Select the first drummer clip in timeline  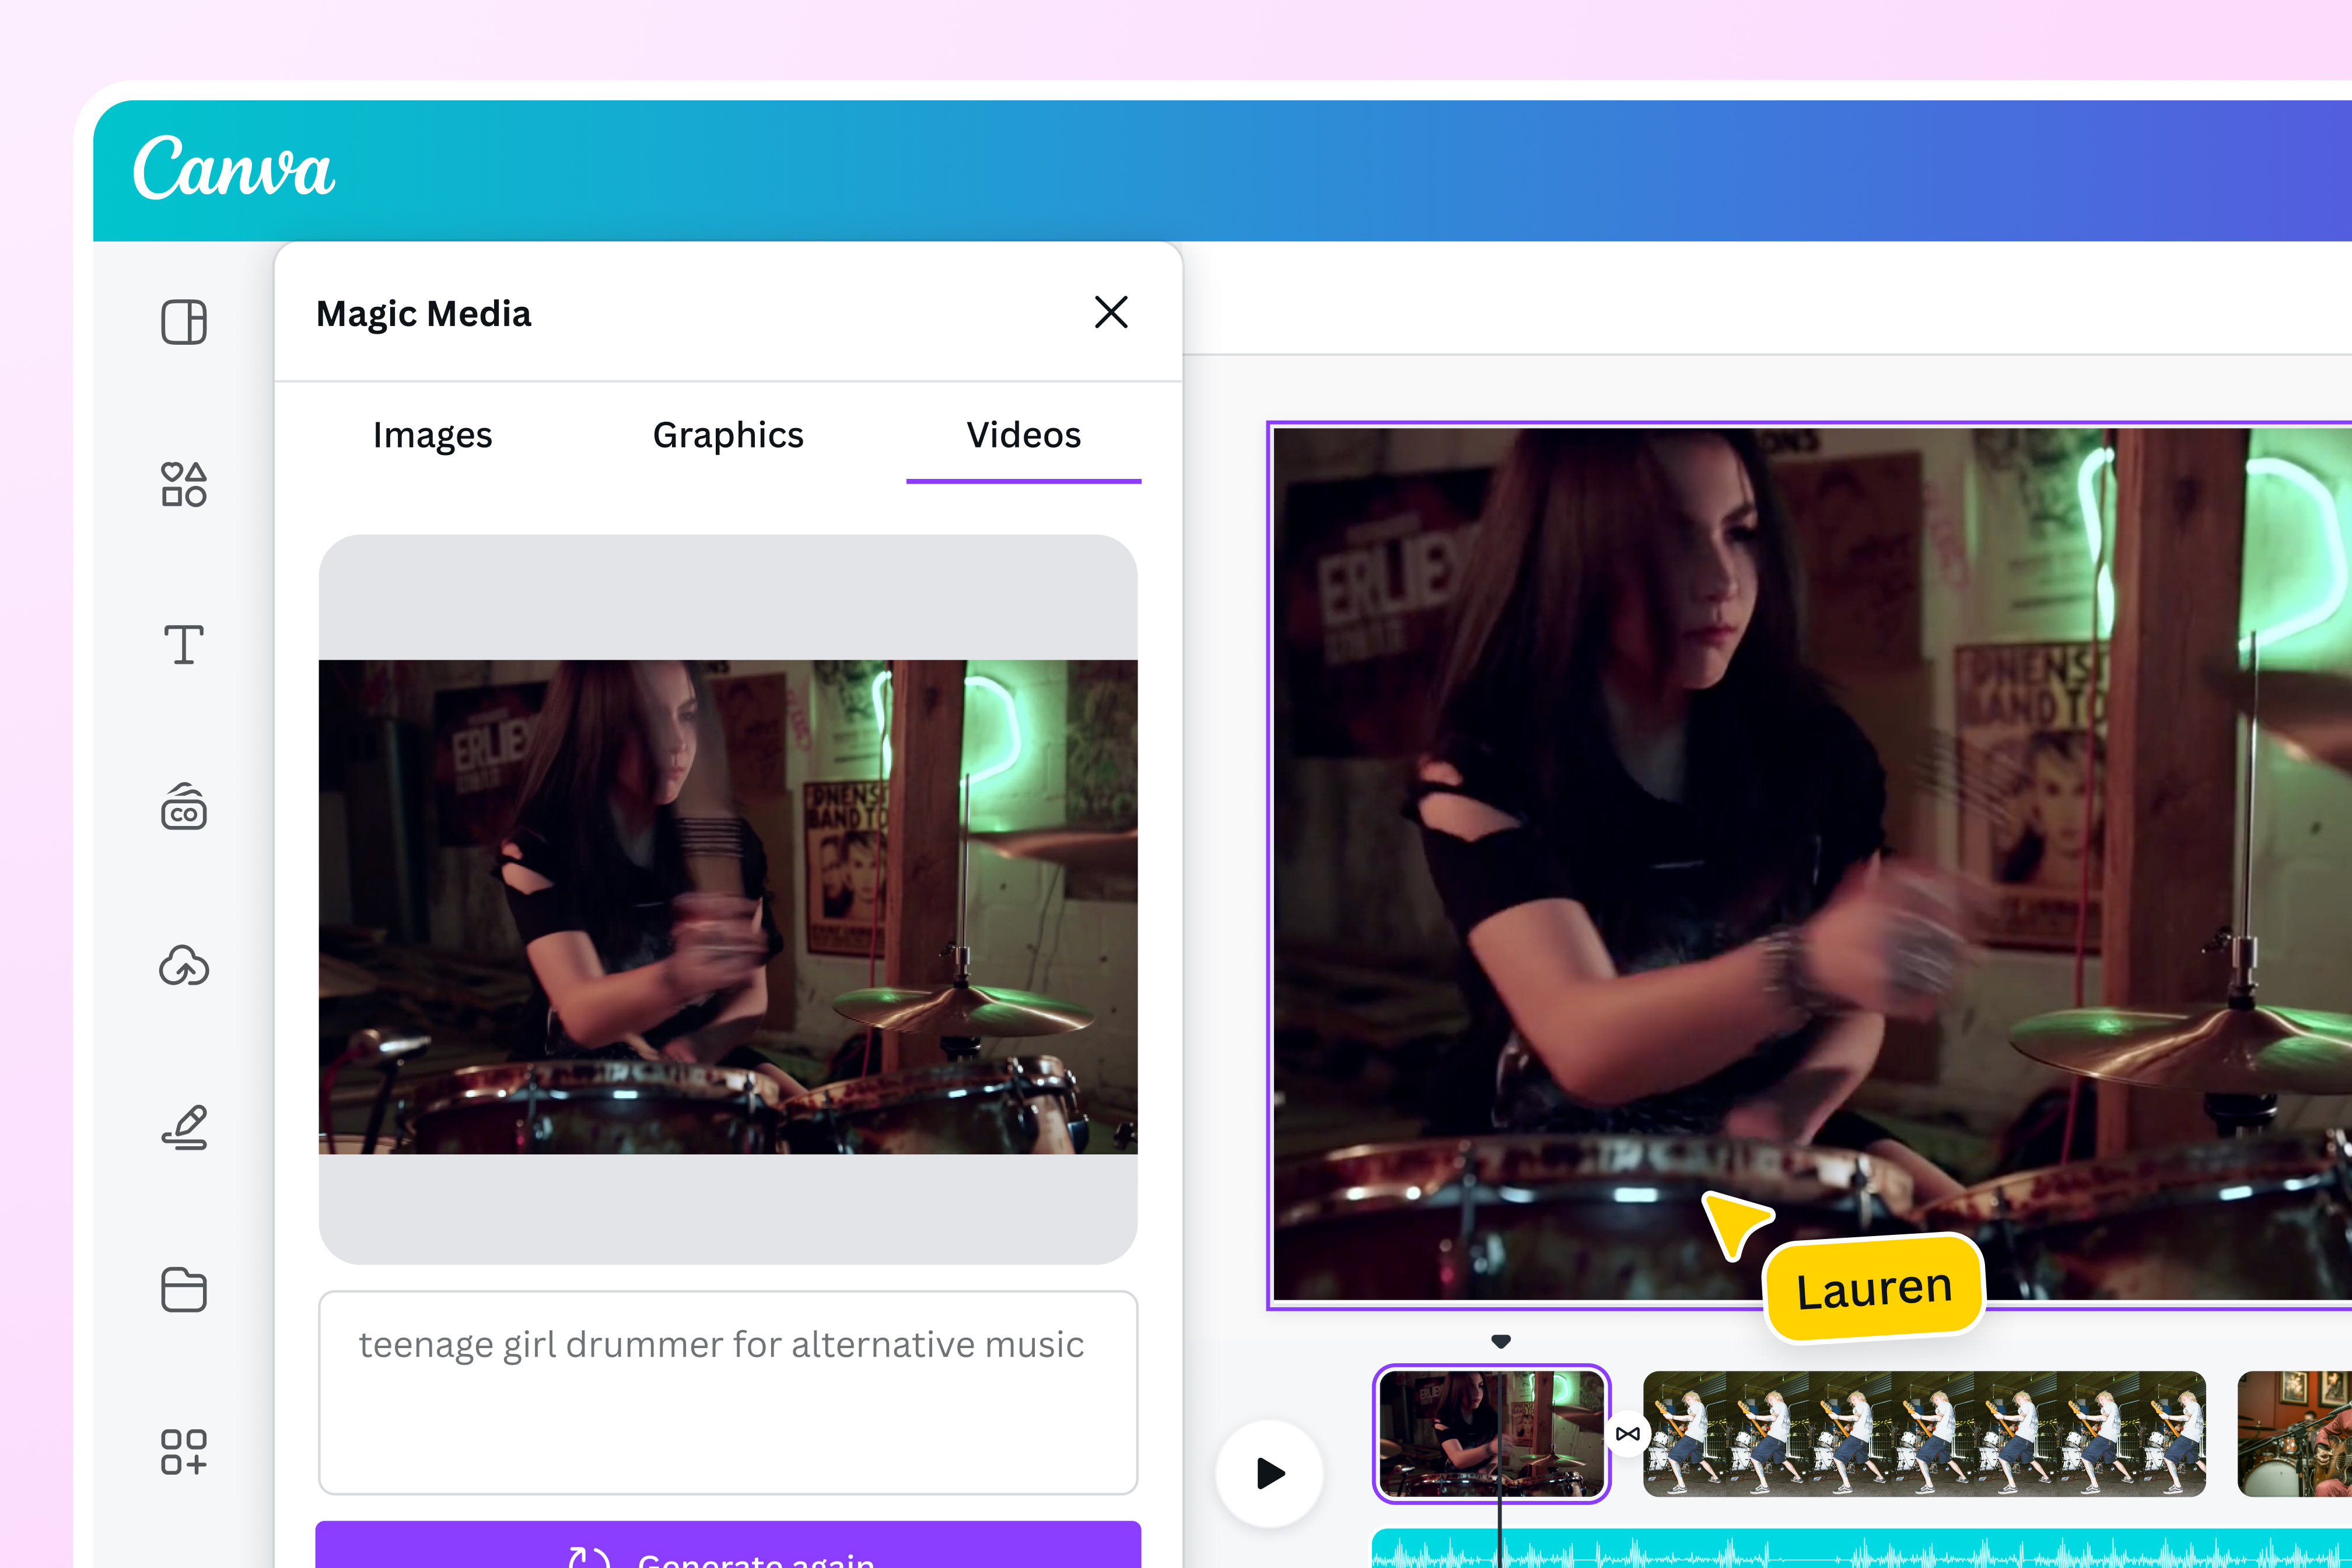(1491, 1434)
